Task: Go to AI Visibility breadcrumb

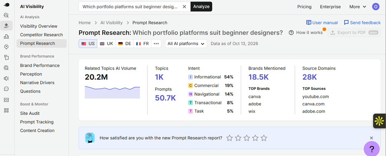Action: click(x=112, y=23)
